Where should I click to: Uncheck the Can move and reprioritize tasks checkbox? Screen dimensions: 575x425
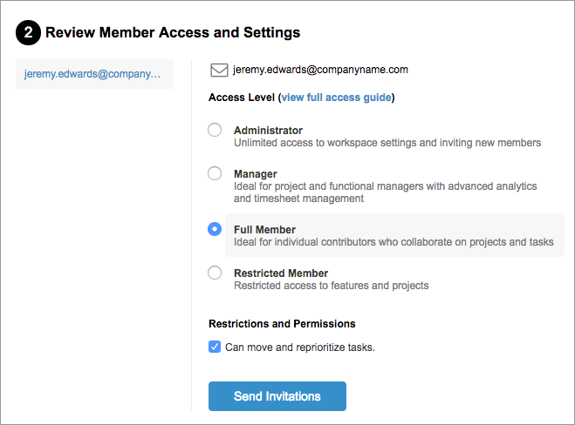point(215,347)
